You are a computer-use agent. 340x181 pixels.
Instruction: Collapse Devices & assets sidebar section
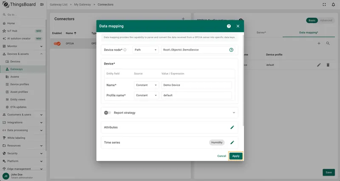pyautogui.click(x=23, y=54)
